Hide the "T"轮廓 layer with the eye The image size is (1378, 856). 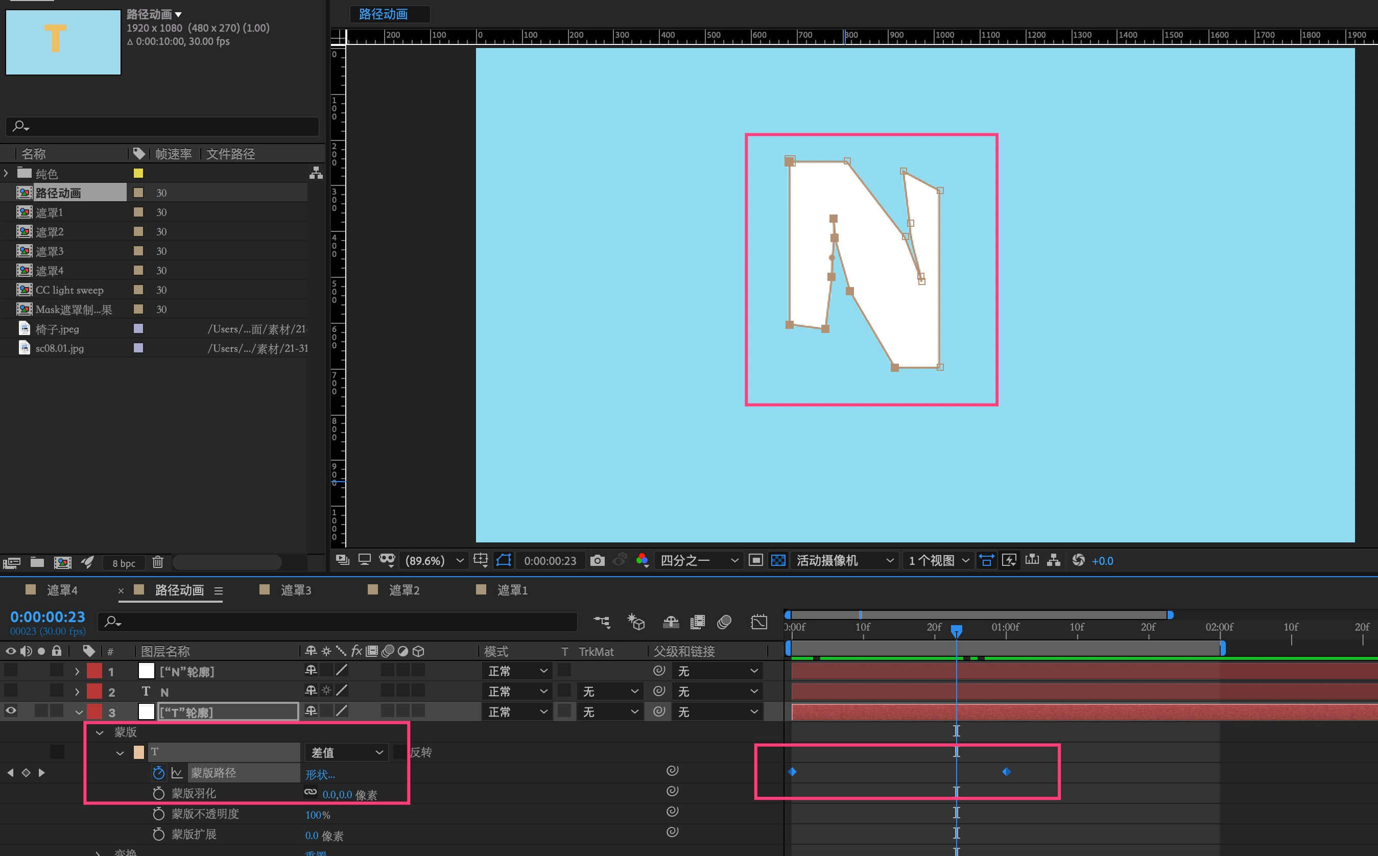[11, 711]
